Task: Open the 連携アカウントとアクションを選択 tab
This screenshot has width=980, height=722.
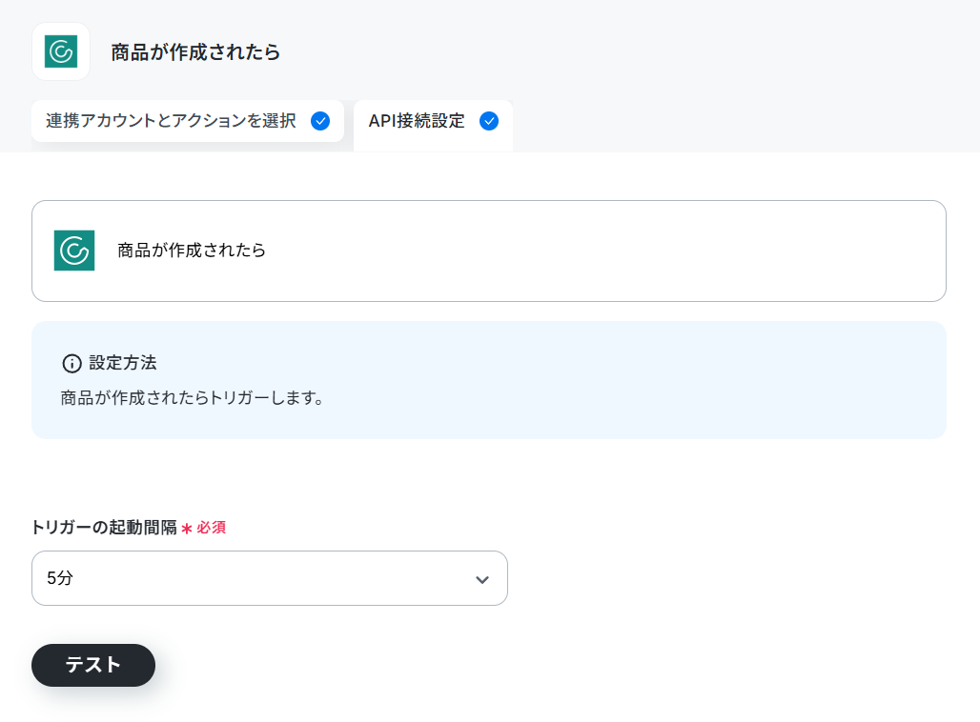Action: coord(188,121)
